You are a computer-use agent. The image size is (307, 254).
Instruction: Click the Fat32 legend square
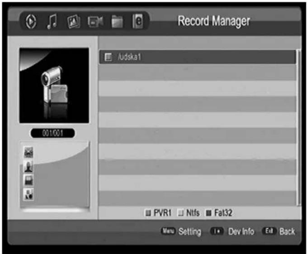tap(209, 213)
